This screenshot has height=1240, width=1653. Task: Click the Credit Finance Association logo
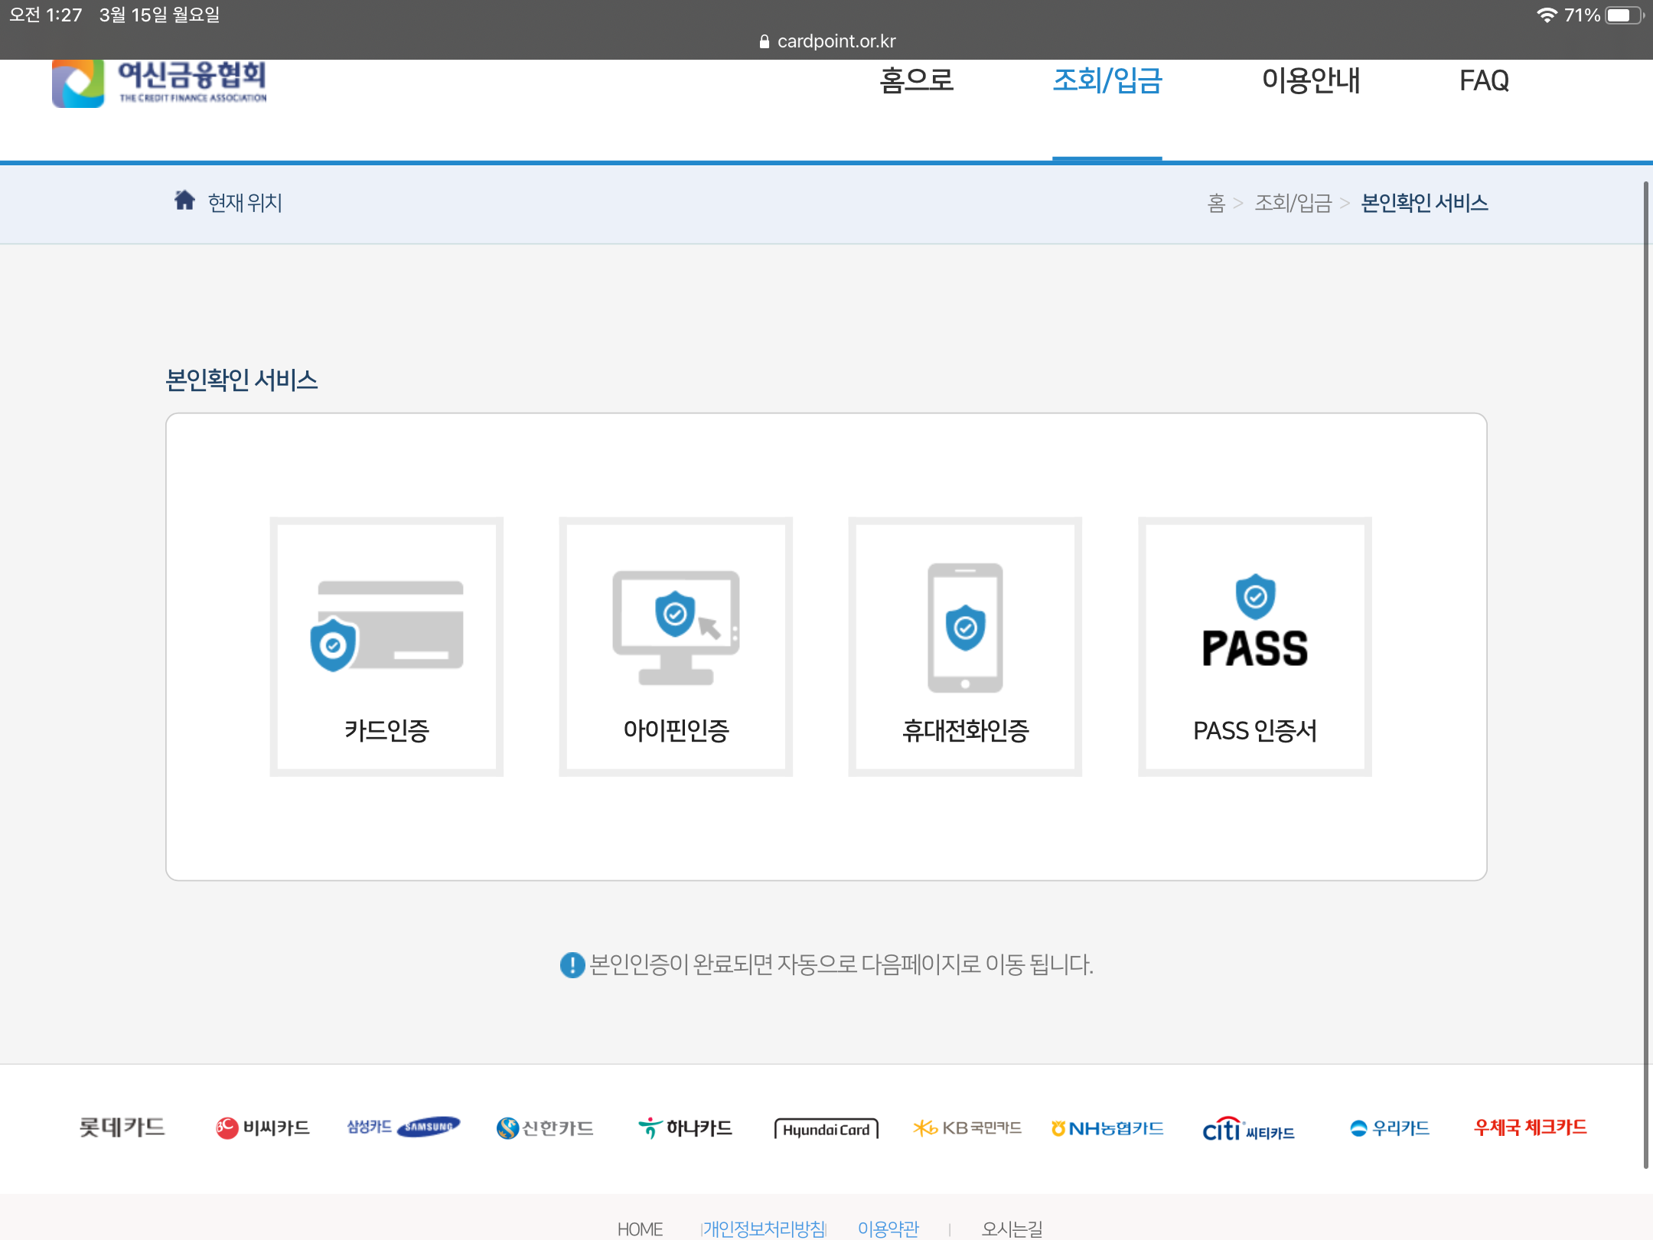click(160, 83)
